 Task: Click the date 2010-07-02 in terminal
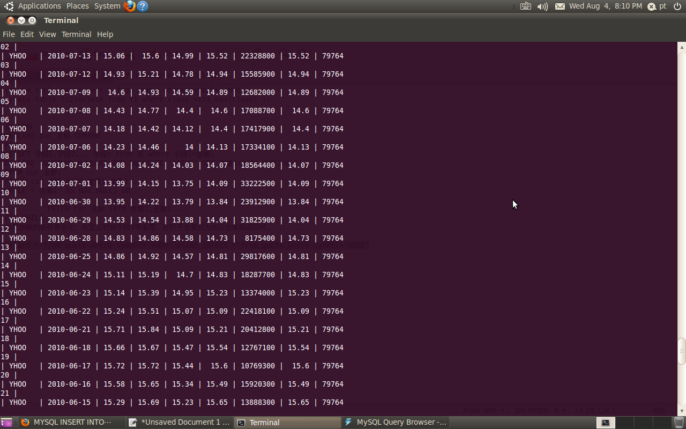point(69,165)
